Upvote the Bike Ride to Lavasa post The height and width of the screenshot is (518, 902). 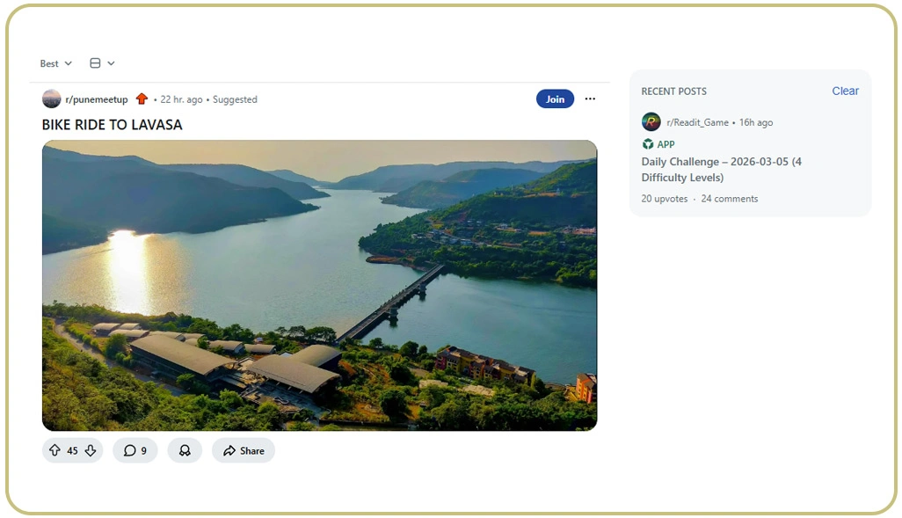(55, 451)
